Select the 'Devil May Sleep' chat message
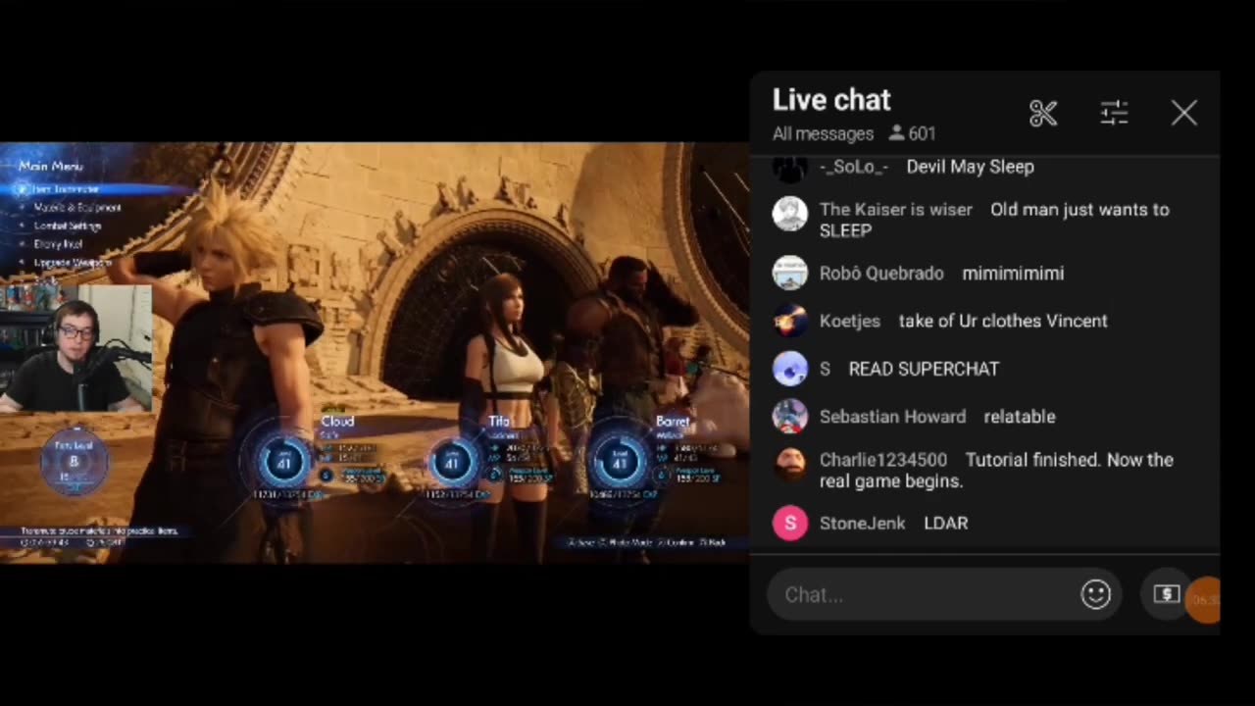 970,167
